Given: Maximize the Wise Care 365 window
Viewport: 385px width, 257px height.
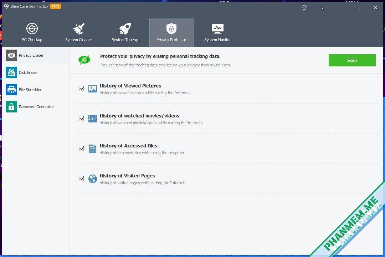Looking at the screenshot, I should tap(358, 7).
